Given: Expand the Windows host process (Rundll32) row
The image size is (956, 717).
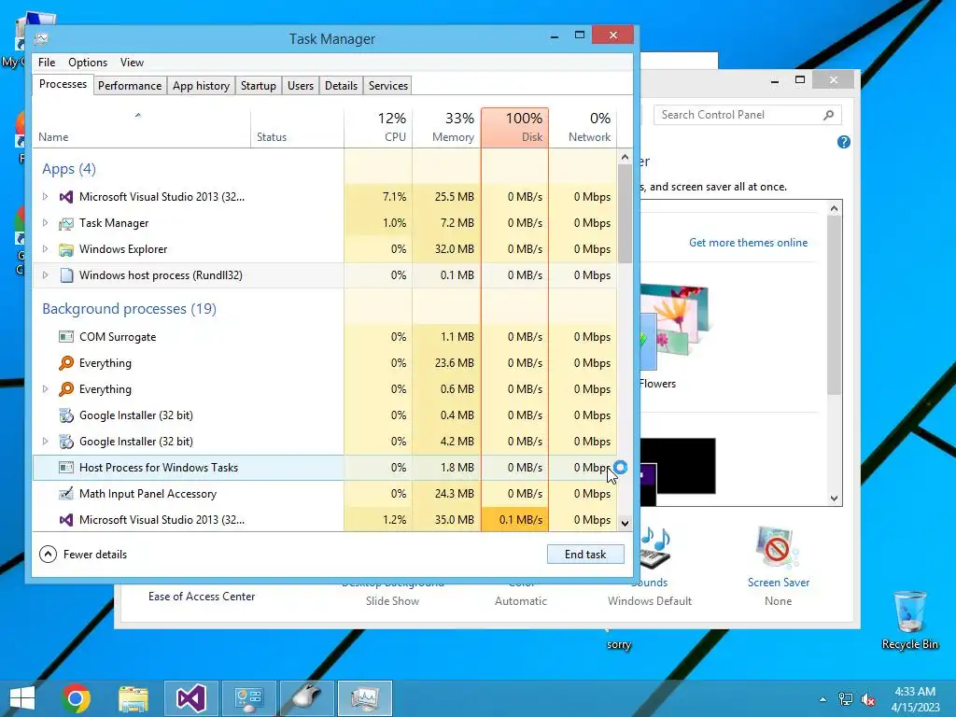Looking at the screenshot, I should [x=45, y=275].
